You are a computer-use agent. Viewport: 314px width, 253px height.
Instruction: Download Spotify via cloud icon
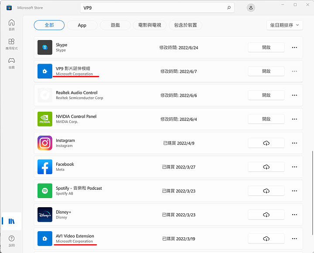[x=266, y=191]
